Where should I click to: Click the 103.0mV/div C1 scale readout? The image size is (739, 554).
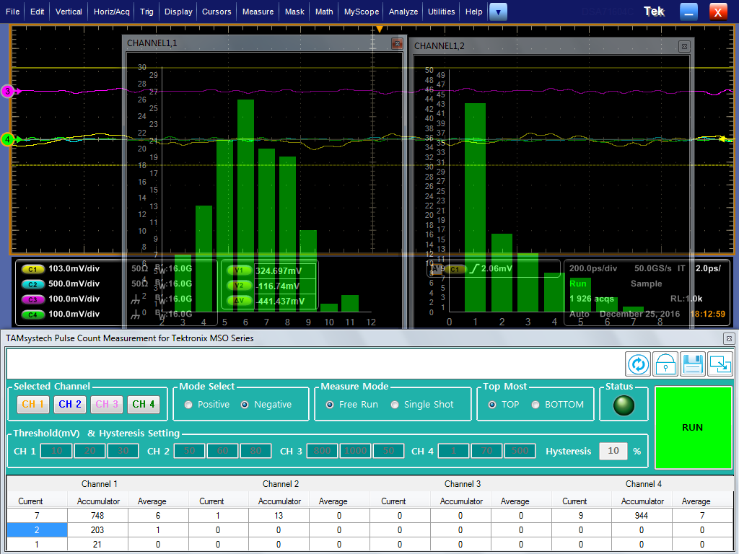74,268
